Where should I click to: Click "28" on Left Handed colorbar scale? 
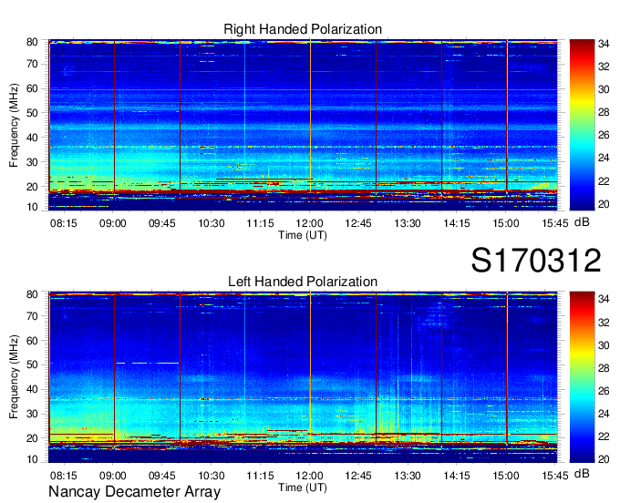(604, 368)
